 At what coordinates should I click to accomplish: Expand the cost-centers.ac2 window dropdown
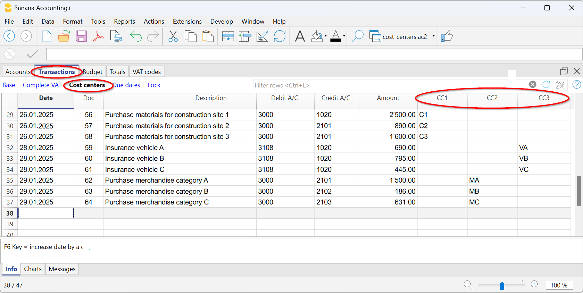click(x=433, y=36)
